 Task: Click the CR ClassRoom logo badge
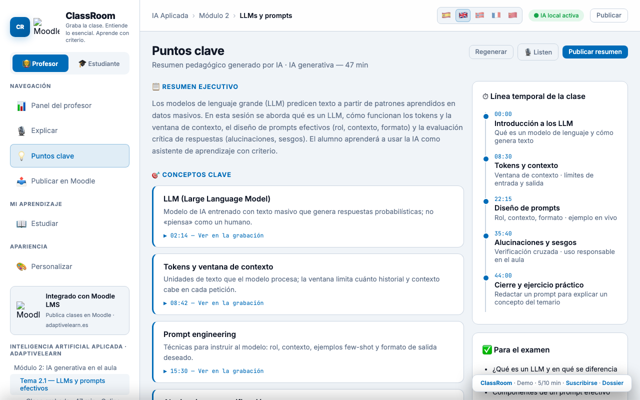[20, 27]
